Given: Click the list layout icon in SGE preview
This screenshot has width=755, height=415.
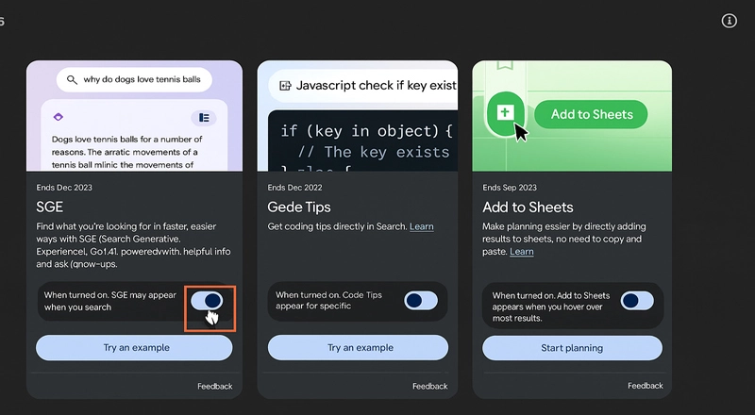Looking at the screenshot, I should (x=203, y=118).
